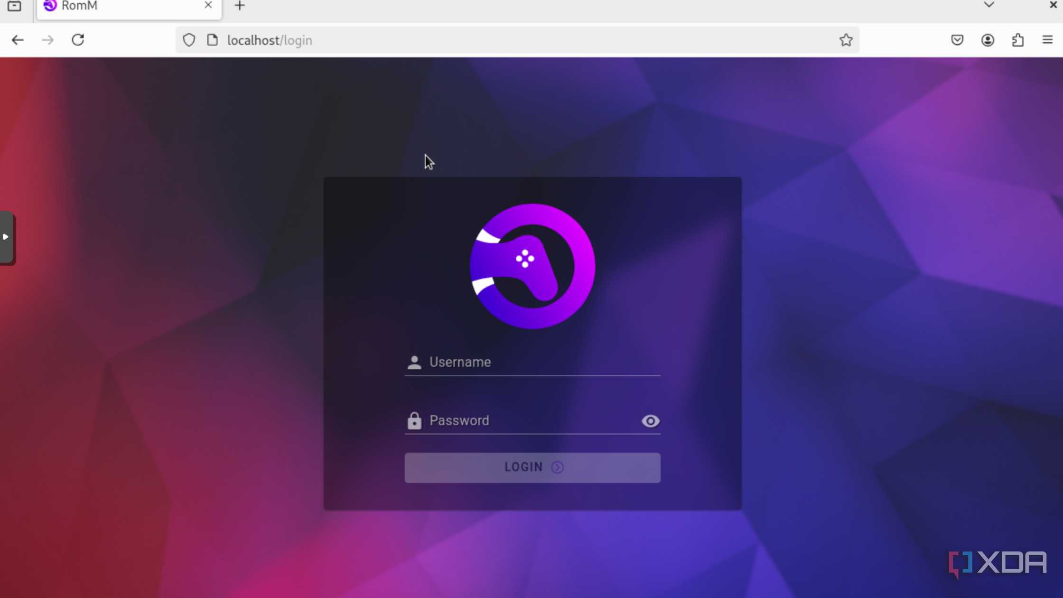Open the shield tracking protection icon
1063x598 pixels.
[189, 40]
